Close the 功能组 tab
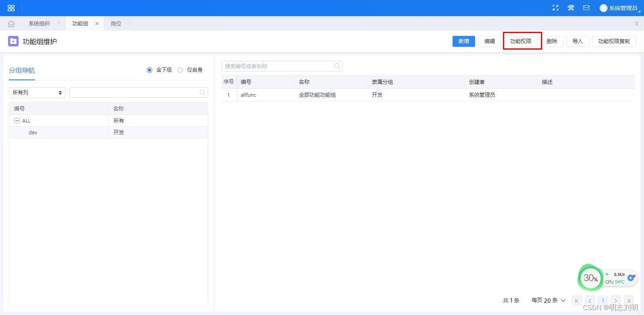This screenshot has height=315, width=644. [x=97, y=24]
